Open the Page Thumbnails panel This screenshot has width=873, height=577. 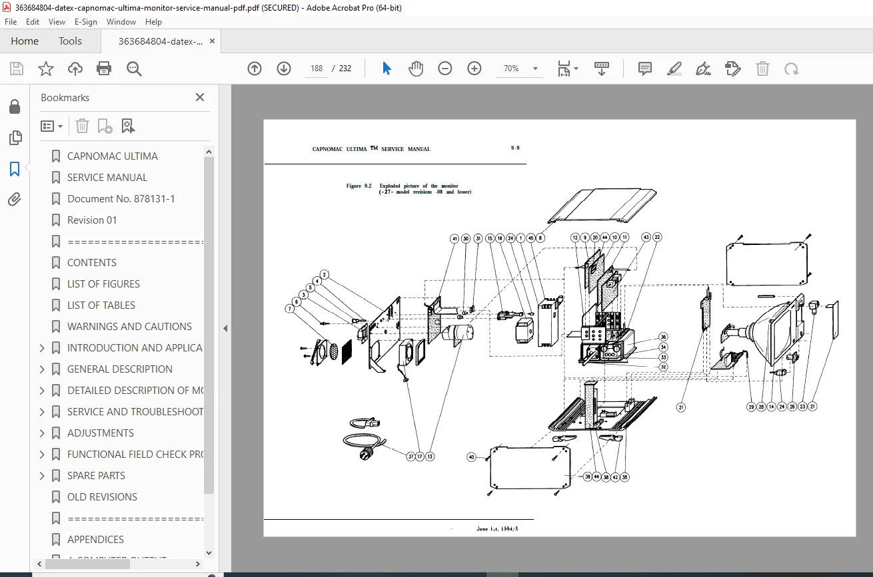click(x=15, y=138)
